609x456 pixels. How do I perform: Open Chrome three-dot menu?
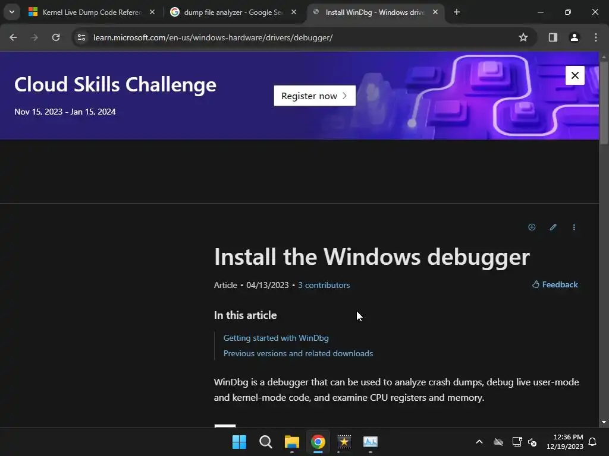coord(596,37)
